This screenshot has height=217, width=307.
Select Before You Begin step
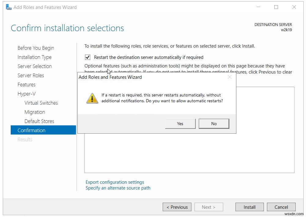click(x=35, y=48)
